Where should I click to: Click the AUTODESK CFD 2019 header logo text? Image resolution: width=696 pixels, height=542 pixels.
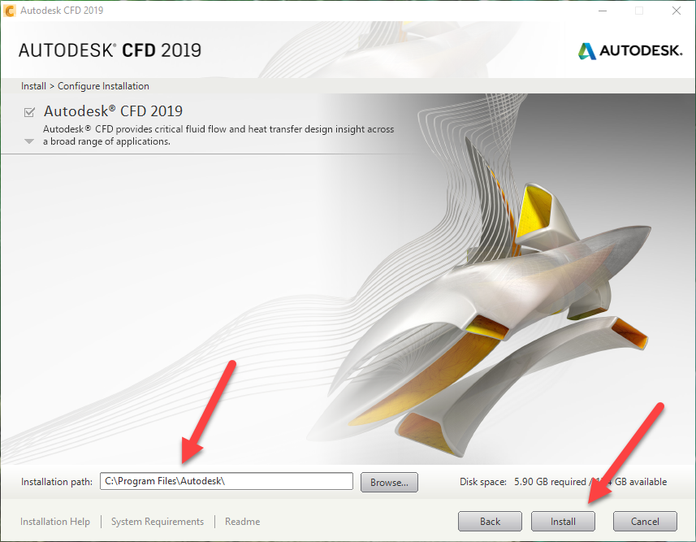(x=110, y=50)
